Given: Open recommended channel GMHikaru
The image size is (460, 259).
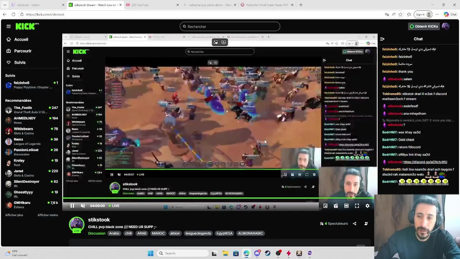Looking at the screenshot, I should point(32,205).
